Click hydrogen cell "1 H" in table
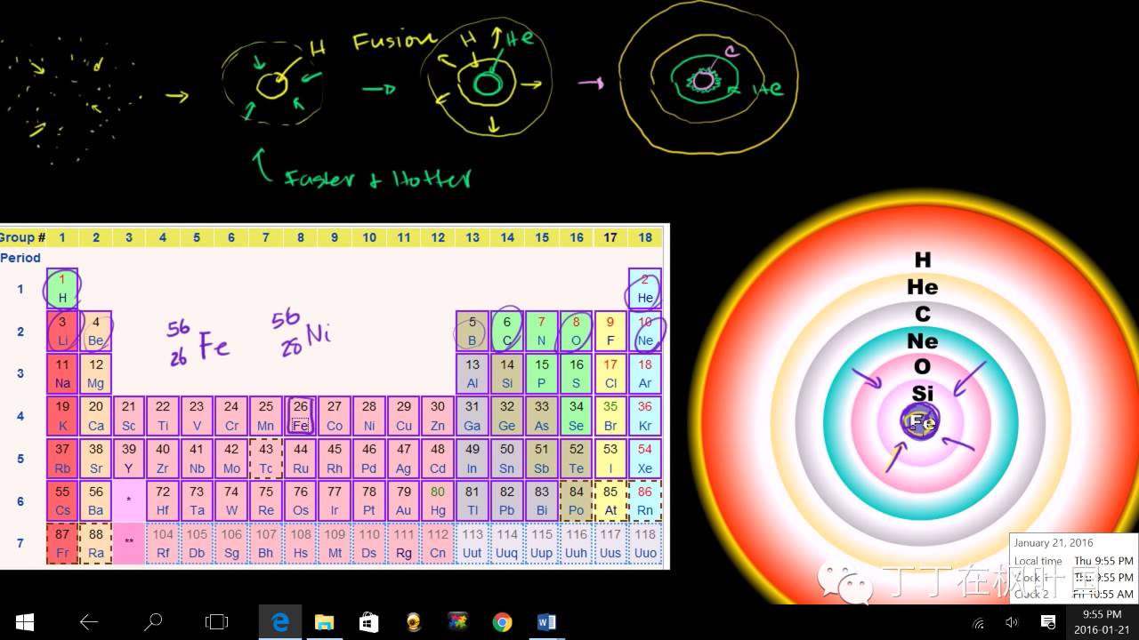 click(x=62, y=289)
